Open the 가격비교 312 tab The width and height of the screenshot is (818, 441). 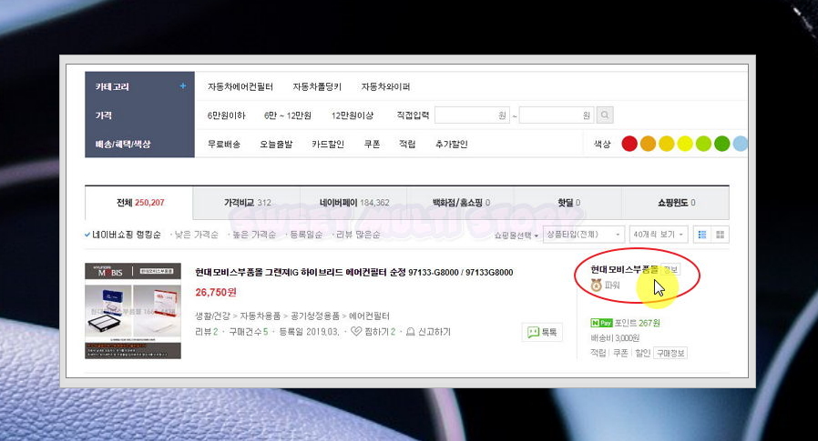tap(247, 203)
